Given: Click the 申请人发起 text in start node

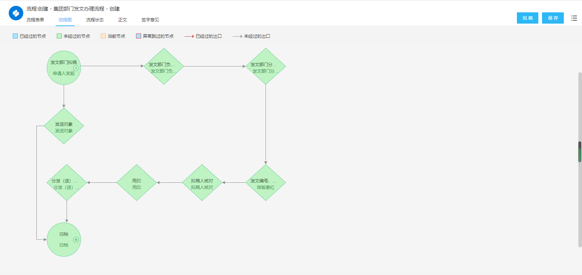Looking at the screenshot, I should (x=64, y=73).
